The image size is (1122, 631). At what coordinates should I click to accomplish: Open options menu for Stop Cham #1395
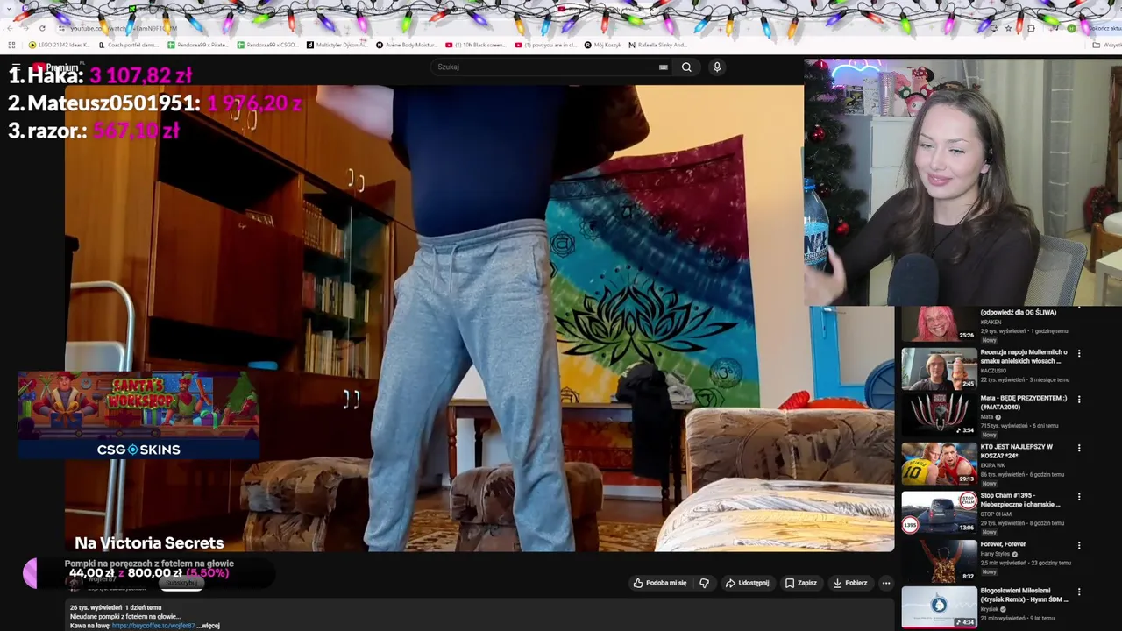coord(1079,497)
